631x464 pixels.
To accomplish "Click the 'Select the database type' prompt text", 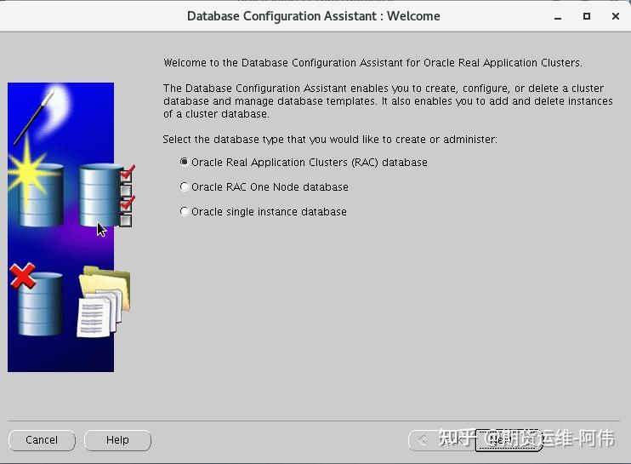I will [330, 140].
